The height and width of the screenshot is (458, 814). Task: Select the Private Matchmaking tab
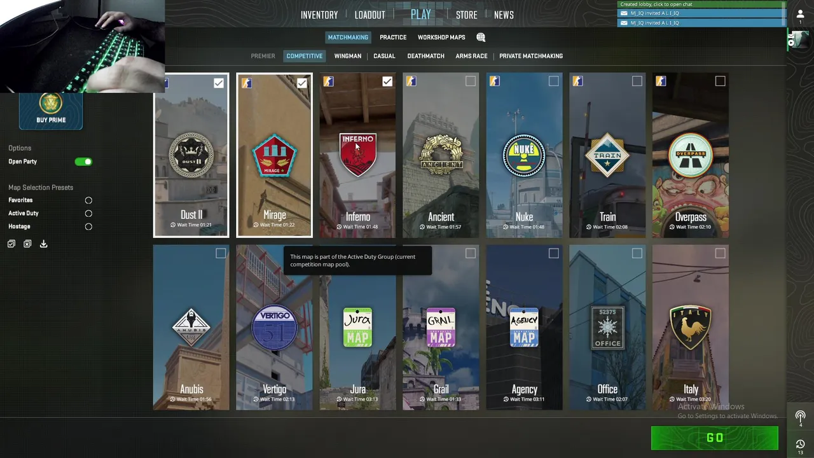point(531,56)
